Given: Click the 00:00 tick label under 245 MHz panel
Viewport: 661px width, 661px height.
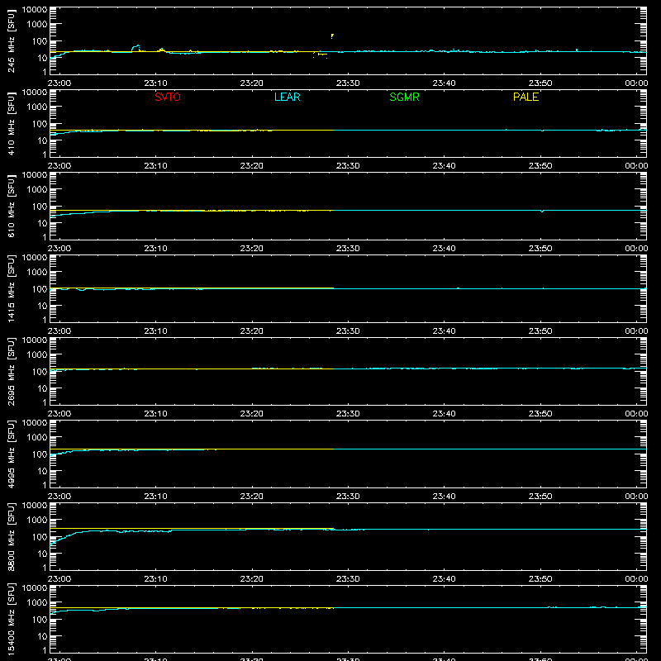Looking at the screenshot, I should tap(636, 83).
